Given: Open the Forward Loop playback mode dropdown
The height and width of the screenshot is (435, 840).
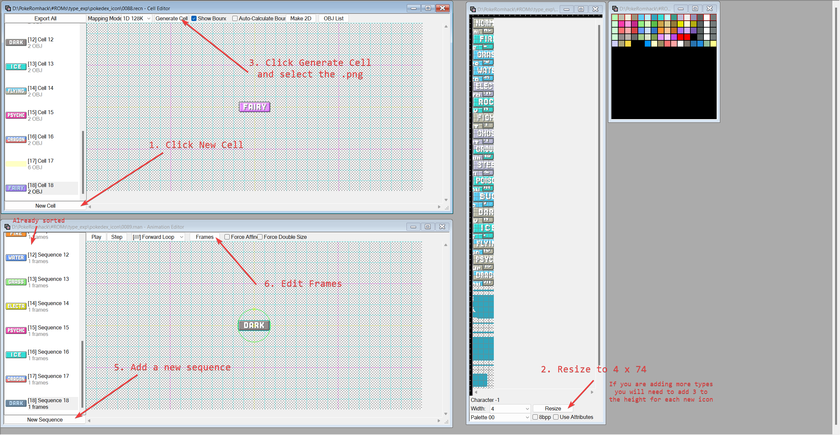Looking at the screenshot, I should click(x=158, y=237).
